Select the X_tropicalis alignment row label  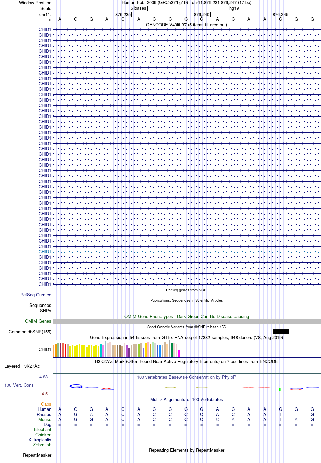(40, 440)
